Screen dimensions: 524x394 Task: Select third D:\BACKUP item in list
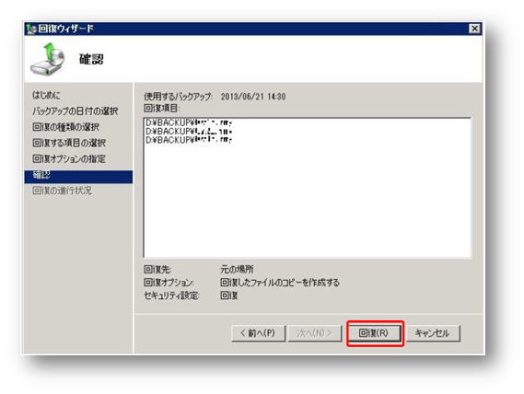tap(189, 140)
